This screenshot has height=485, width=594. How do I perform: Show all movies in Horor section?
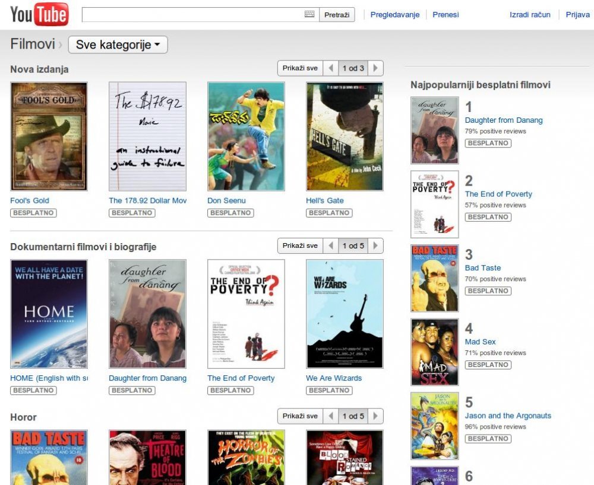click(300, 416)
